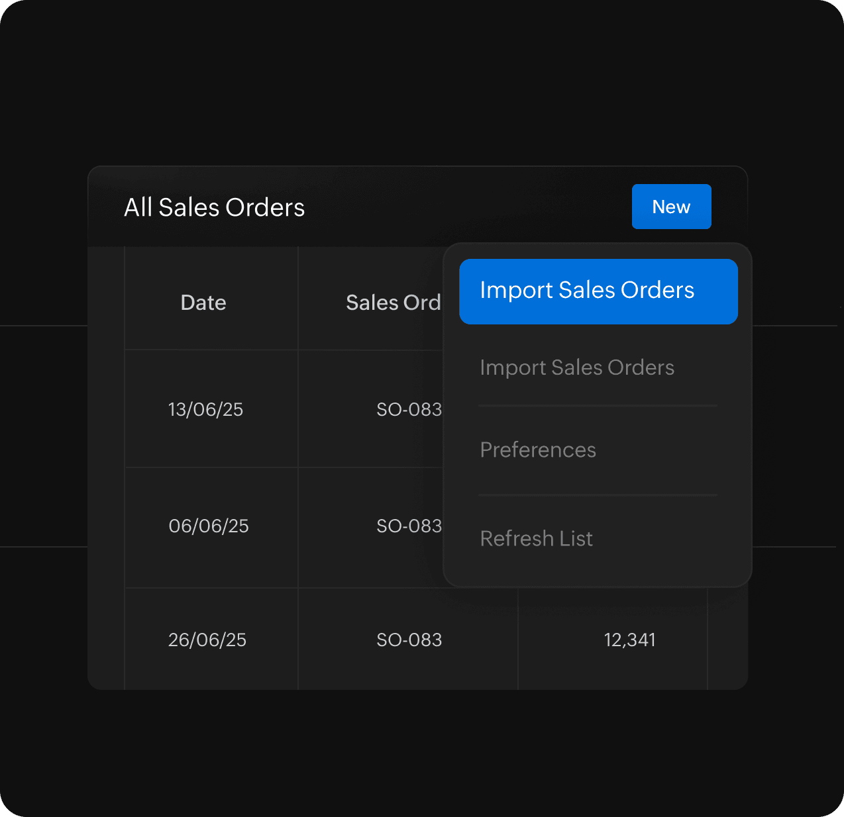Click the Sales Order column header

[393, 303]
